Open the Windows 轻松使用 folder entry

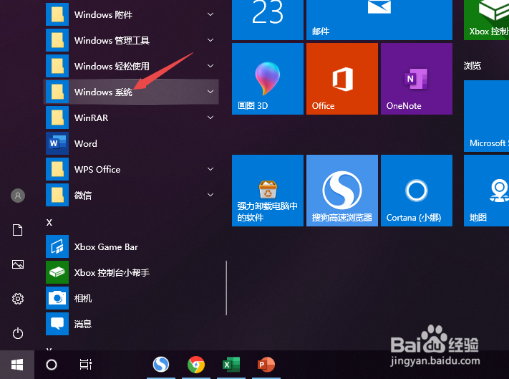131,66
